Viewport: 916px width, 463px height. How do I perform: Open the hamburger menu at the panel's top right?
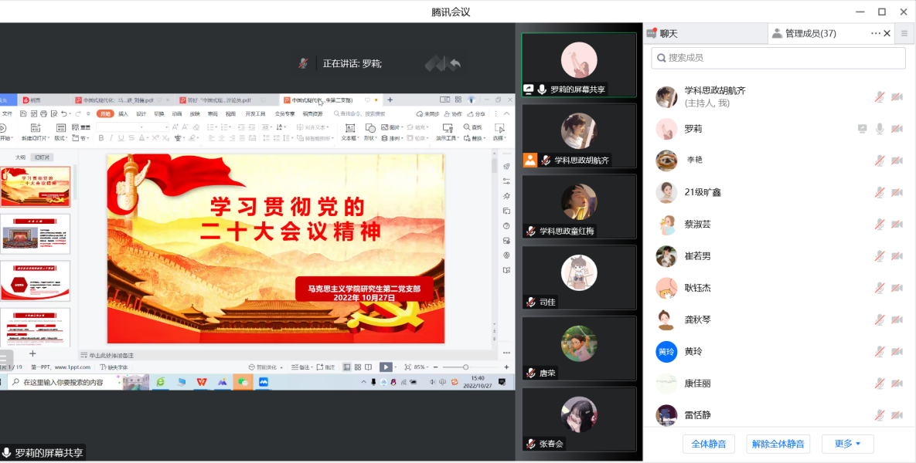click(904, 34)
